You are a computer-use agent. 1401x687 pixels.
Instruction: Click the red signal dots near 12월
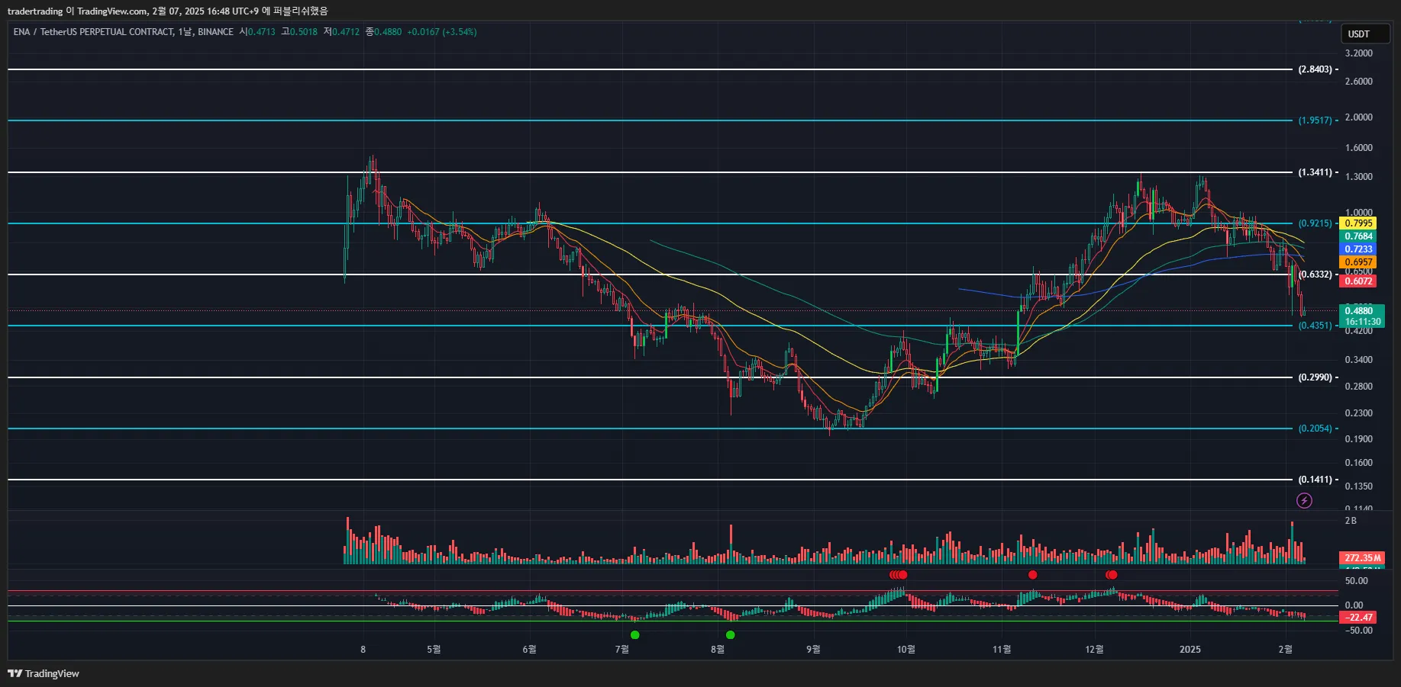click(1112, 575)
